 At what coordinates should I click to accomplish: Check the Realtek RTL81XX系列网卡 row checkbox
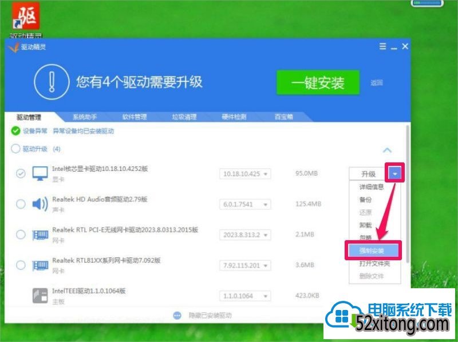point(21,265)
